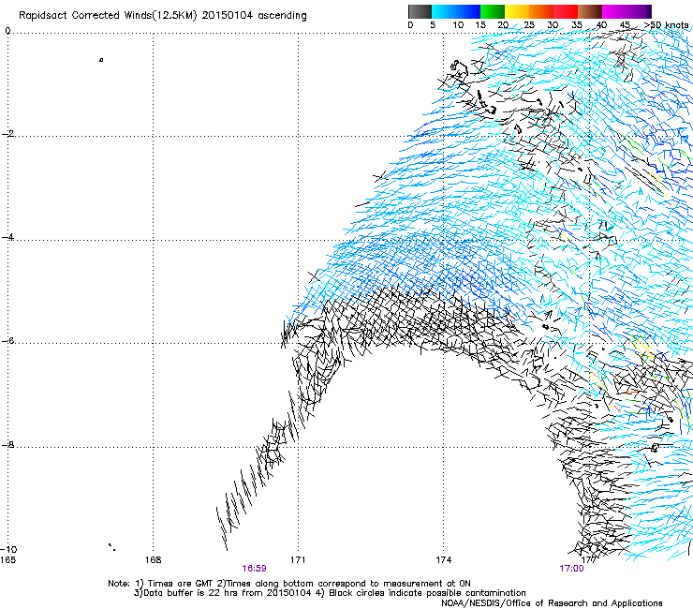This screenshot has width=693, height=609.
Task: Click the red 30-35 knots legend segment
Action: 566,11
